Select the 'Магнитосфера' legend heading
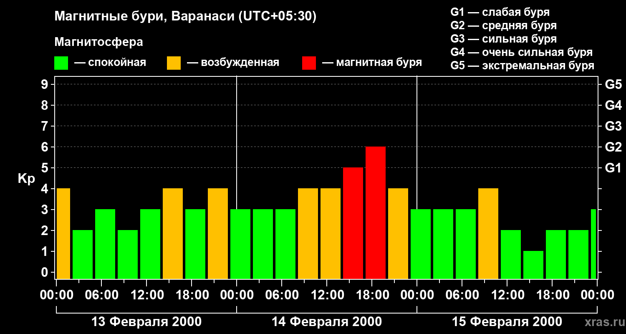Screen dimensions: 626x334 (x=98, y=42)
